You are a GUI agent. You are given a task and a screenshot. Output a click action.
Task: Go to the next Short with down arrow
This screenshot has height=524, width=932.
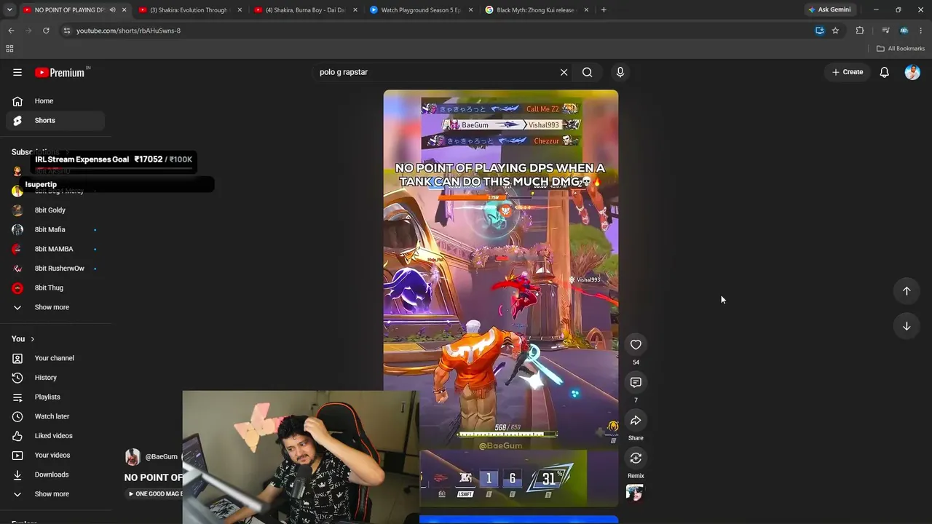pos(907,326)
